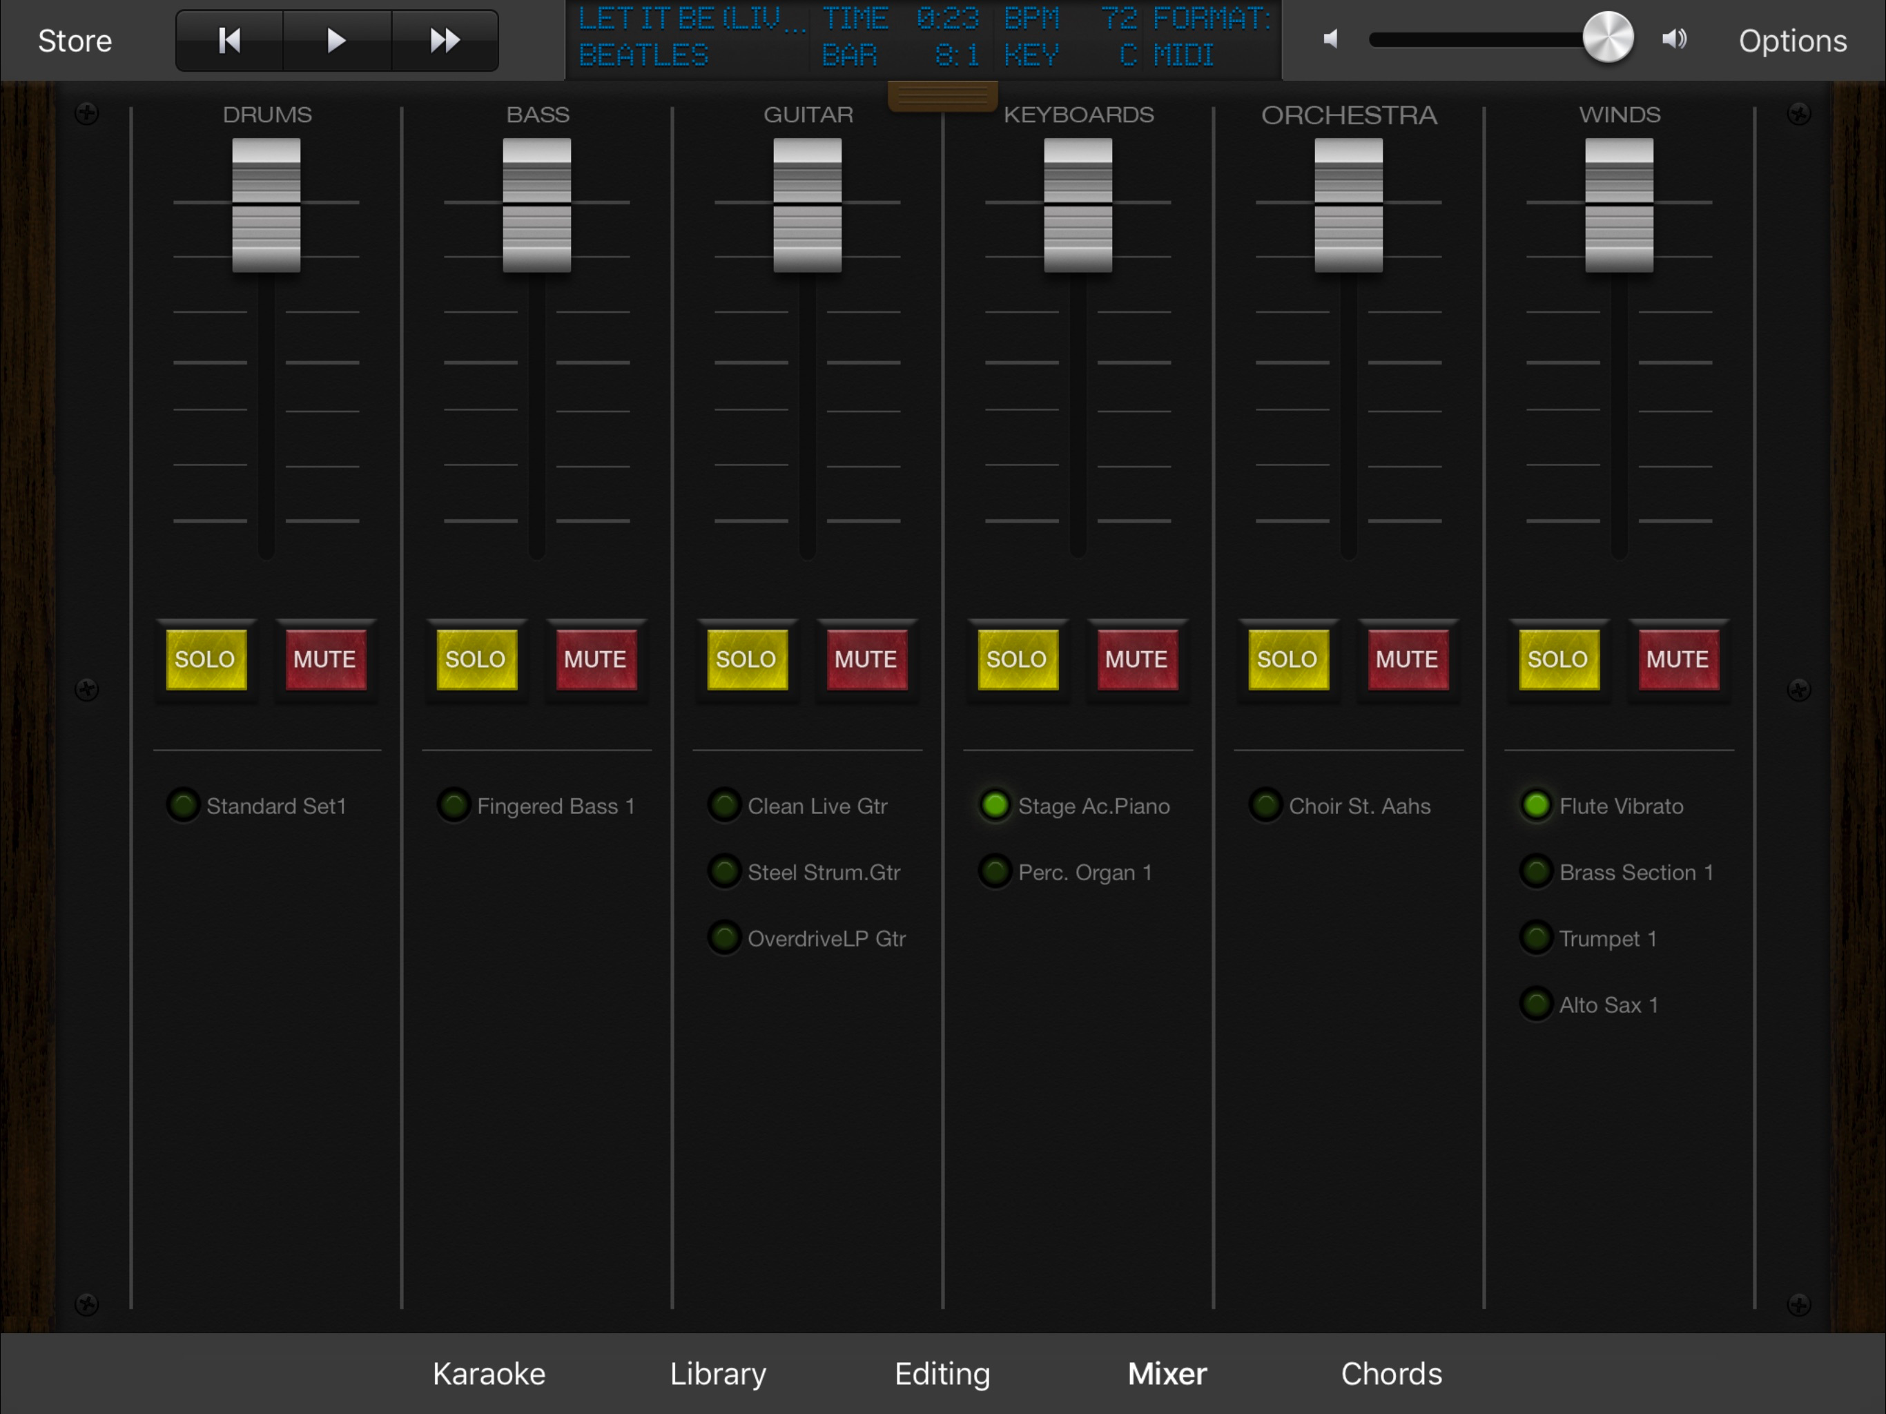
Task: Click the Stage Ac.Piano track name
Action: (1094, 806)
